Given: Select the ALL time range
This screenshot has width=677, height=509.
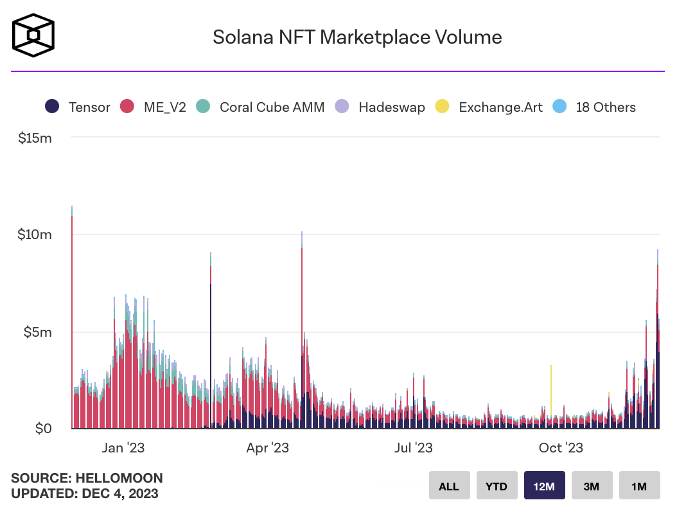Looking at the screenshot, I should pos(449,486).
